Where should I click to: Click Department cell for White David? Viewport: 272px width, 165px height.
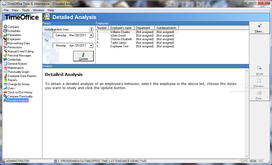pos(145,36)
